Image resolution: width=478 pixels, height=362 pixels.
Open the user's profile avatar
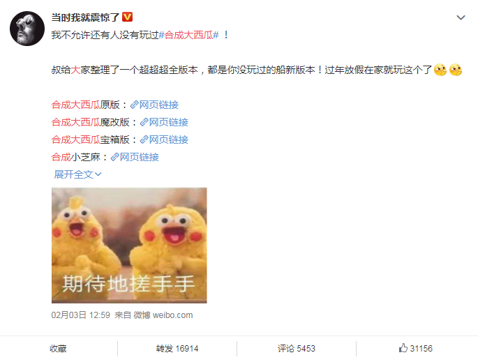point(27,29)
